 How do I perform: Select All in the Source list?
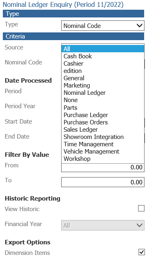click(x=103, y=49)
